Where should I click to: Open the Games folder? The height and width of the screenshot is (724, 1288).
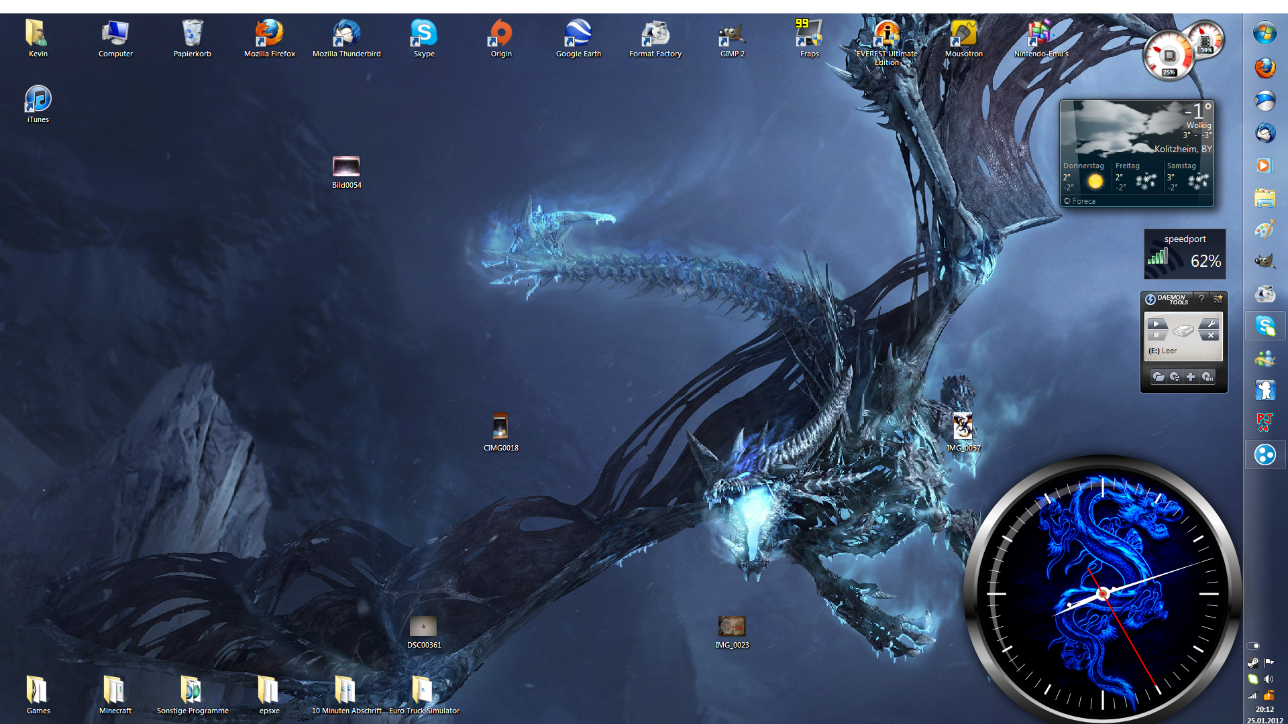coord(38,695)
